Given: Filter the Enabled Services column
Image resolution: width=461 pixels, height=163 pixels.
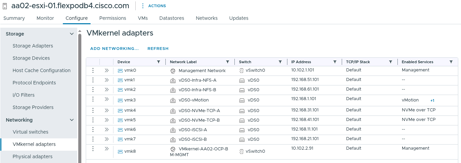Looking at the screenshot, I should [451, 62].
